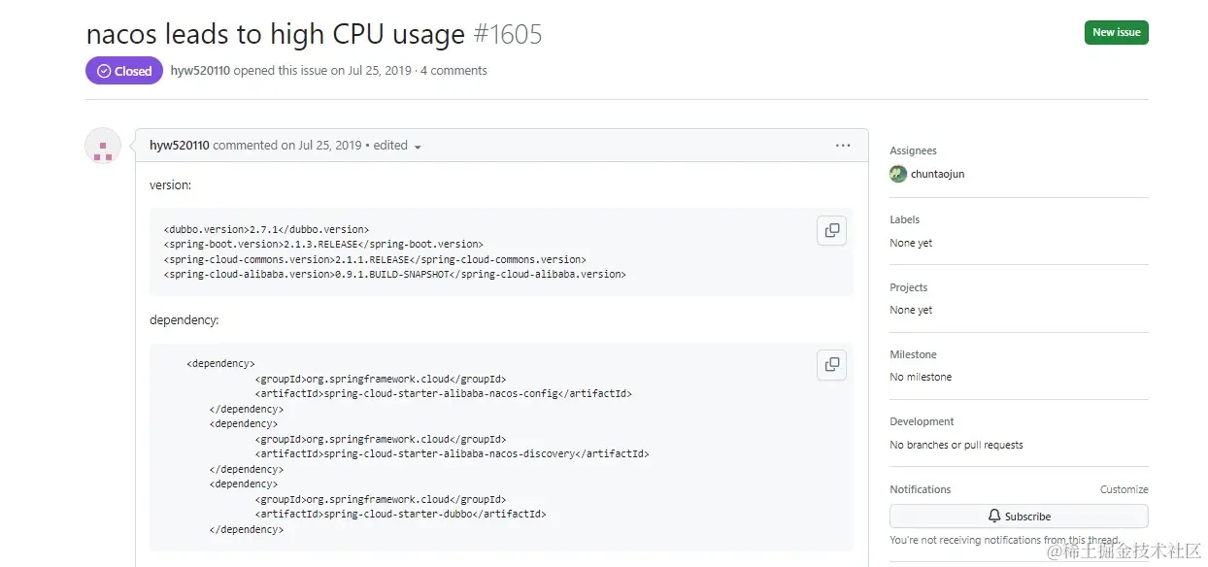The width and height of the screenshot is (1208, 567).
Task: Click the Assignees sidebar heading
Action: tap(913, 150)
